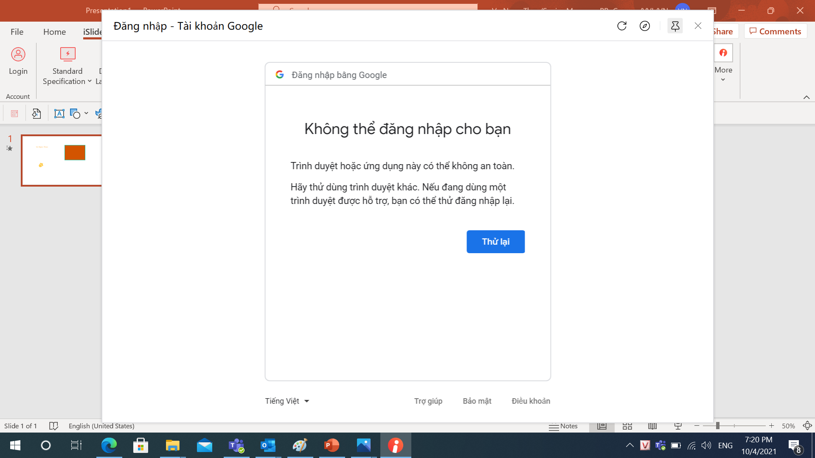This screenshot has height=458, width=815.
Task: Click English (United States) language in status bar
Action: coord(101,426)
